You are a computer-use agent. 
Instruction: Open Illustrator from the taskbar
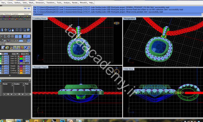(36, 121)
